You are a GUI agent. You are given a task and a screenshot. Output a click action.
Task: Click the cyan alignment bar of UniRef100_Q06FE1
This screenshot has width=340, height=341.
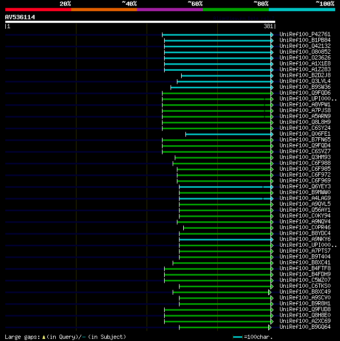(228, 135)
